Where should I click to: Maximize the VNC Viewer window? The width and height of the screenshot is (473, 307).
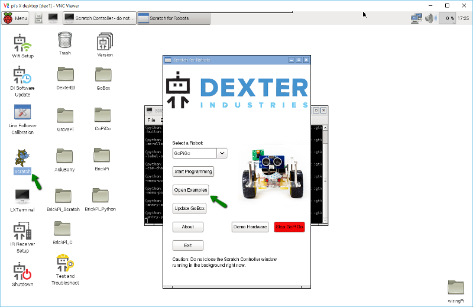tap(447, 5)
